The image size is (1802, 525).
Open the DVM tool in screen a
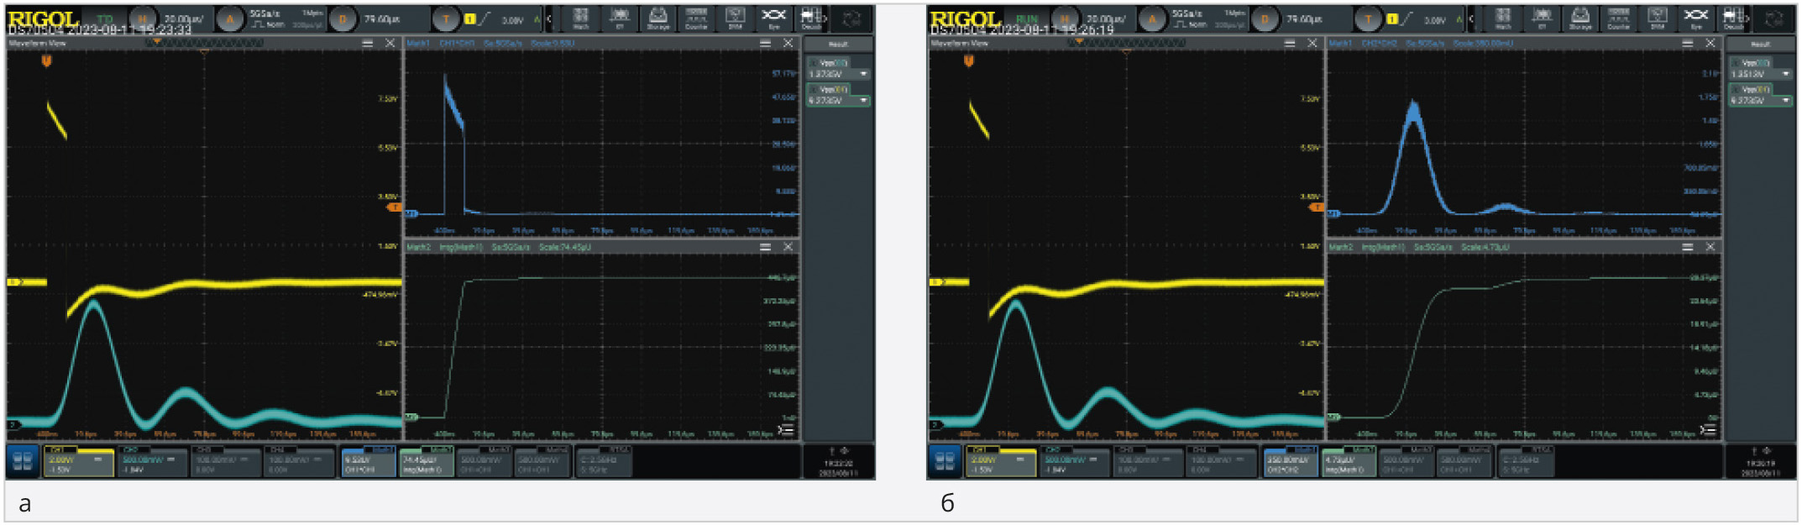coord(735,18)
